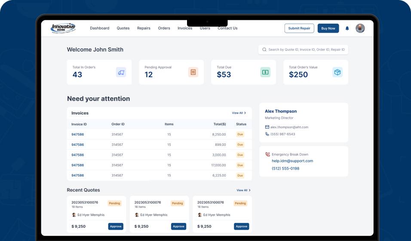The width and height of the screenshot is (411, 241).
Task: Click third quote card's Ed Hyer Memphis avatar
Action: click(x=200, y=215)
